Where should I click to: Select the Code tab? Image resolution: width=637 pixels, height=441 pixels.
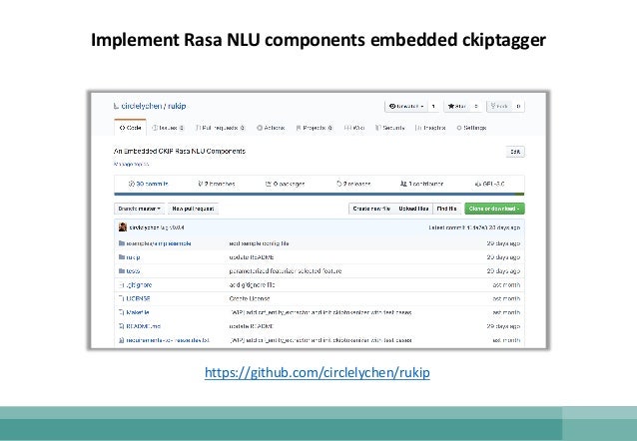coord(130,128)
